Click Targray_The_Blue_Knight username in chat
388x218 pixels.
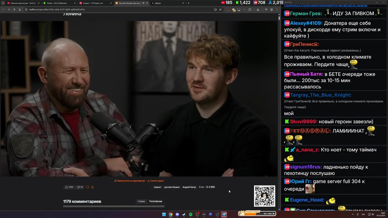(321, 95)
